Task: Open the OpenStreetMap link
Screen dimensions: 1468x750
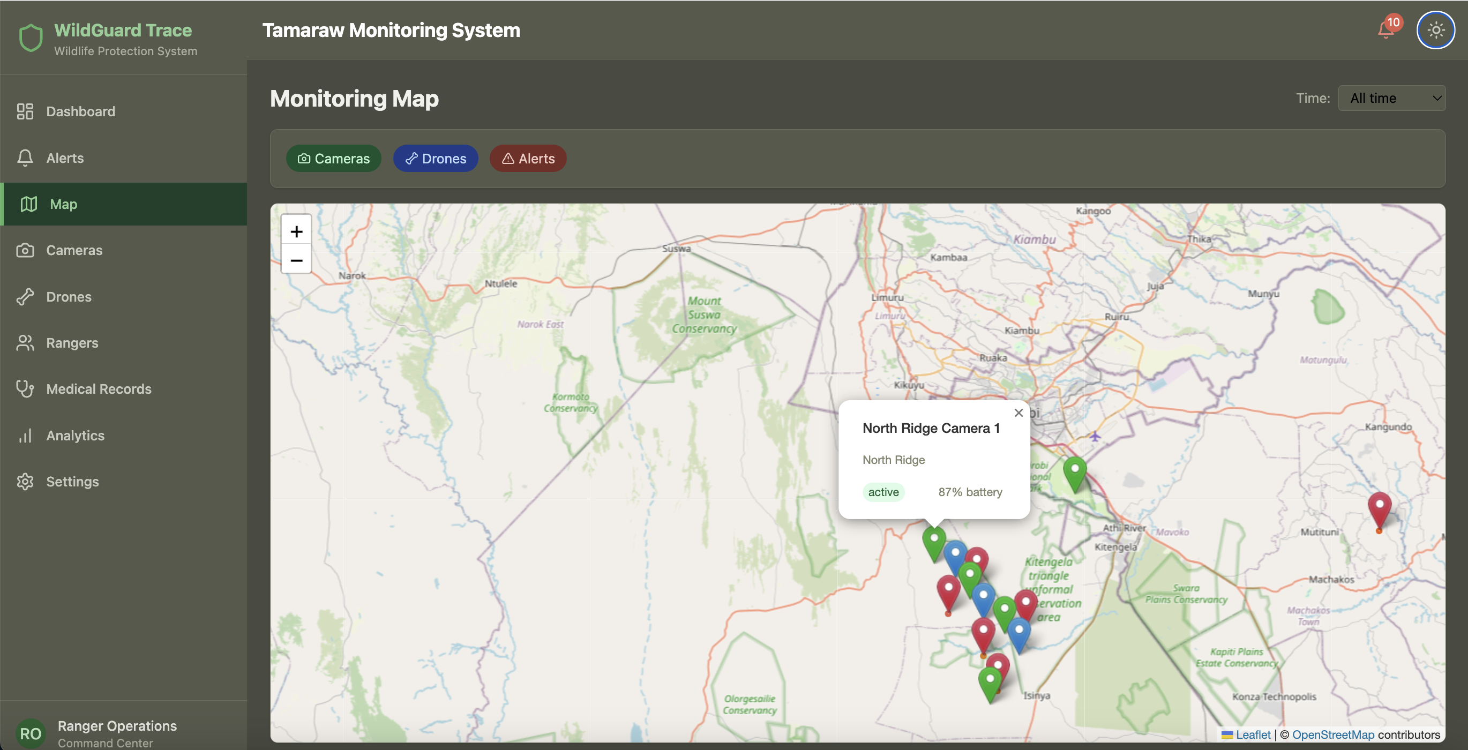Action: [x=1333, y=734]
